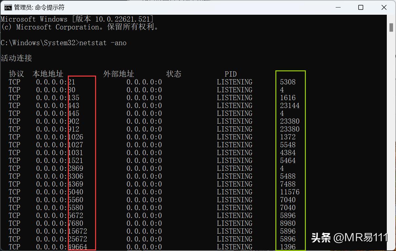Click the port 443 entry
Viewport: 396px width, 251px height.
tap(73, 105)
